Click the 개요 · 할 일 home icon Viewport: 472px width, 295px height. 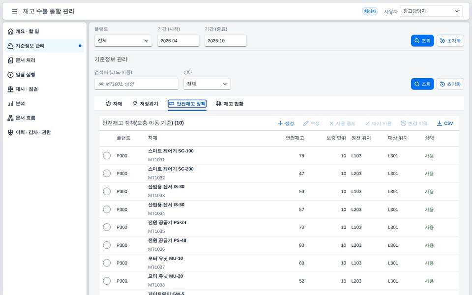10,31
